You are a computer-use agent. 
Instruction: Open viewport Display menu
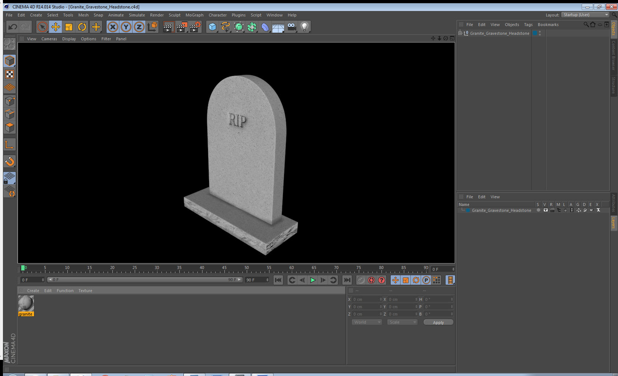[69, 39]
